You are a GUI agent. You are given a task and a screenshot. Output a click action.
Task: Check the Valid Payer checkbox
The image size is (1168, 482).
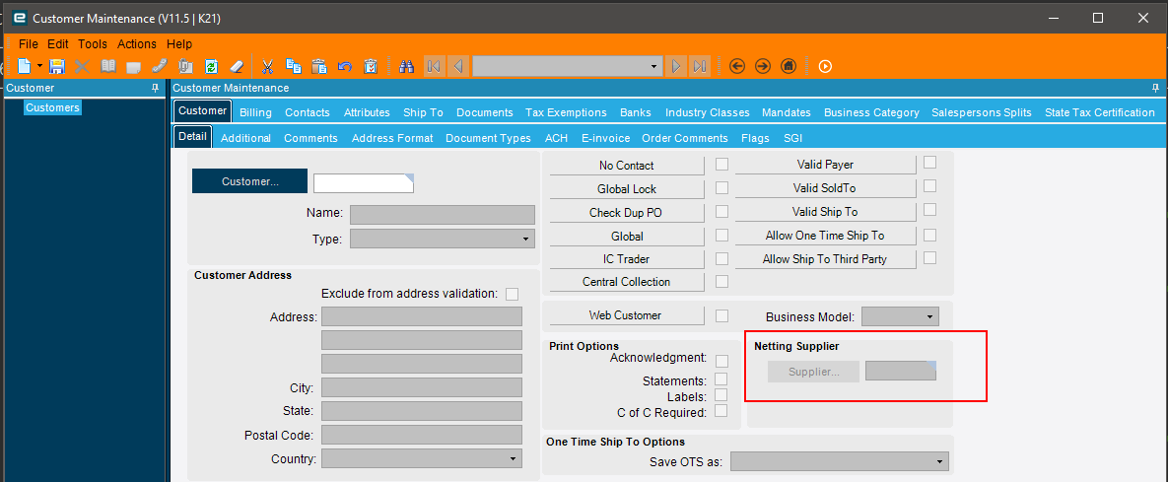coord(929,163)
